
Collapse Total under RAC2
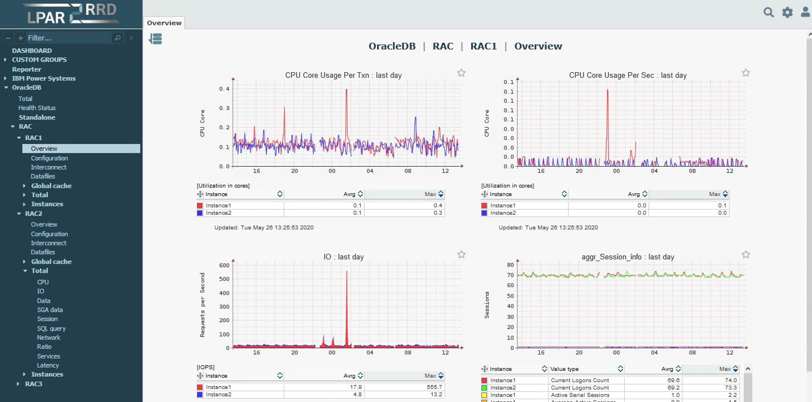click(25, 270)
